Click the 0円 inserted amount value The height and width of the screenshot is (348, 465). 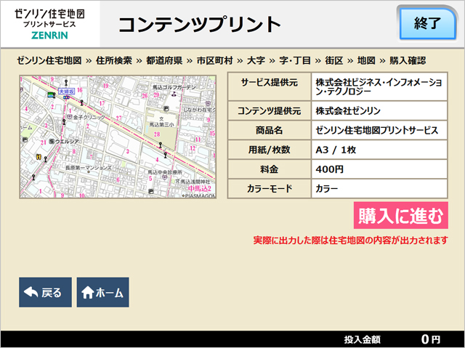(x=431, y=339)
